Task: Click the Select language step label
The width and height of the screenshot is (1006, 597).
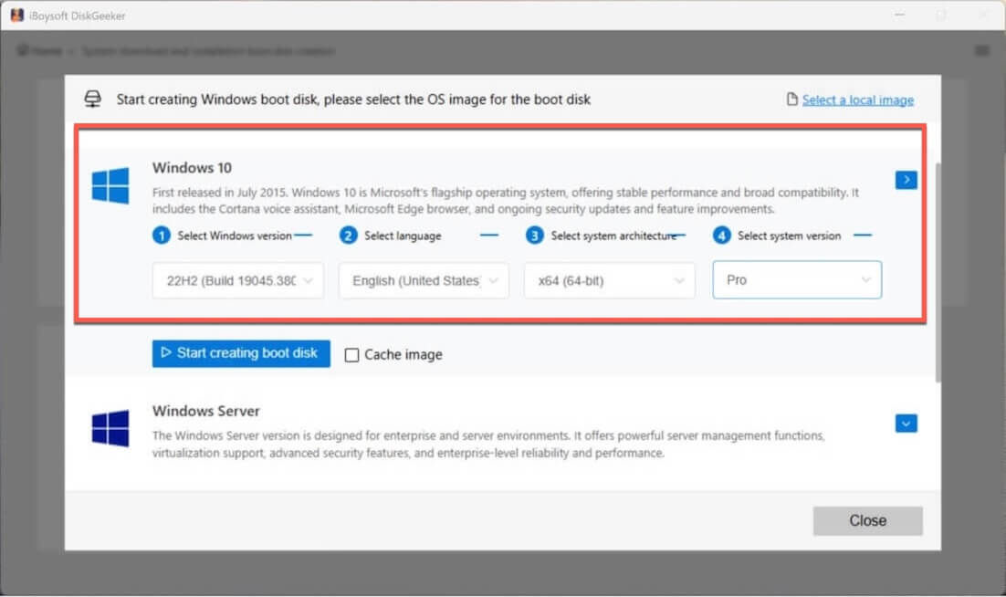Action: (403, 236)
